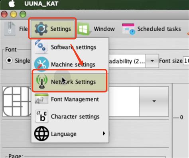Open the Scheduled tasks calendar icon

(128, 29)
